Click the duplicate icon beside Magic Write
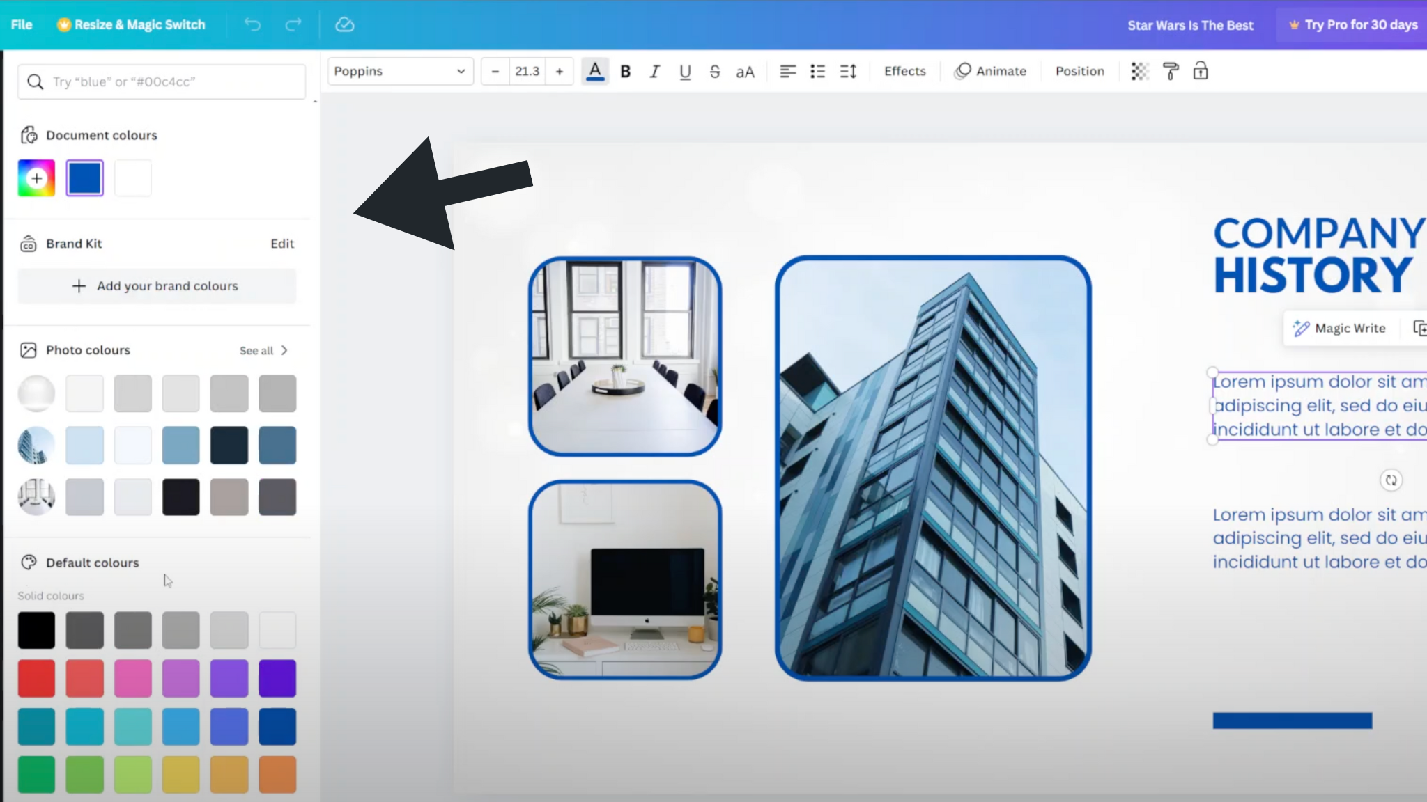The width and height of the screenshot is (1427, 802). tap(1419, 328)
